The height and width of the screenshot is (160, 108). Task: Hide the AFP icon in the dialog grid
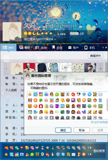pos(41,94)
